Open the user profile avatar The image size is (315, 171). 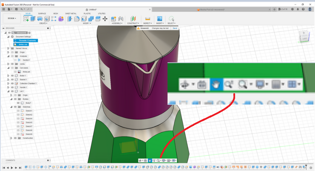tap(310, 9)
